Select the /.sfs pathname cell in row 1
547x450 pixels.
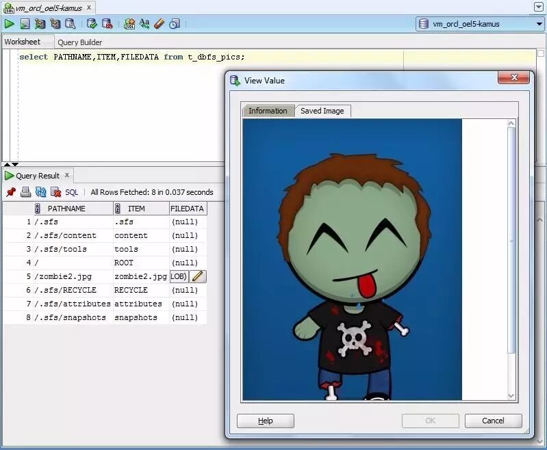point(73,222)
